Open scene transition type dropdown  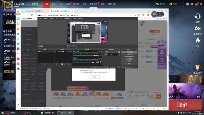(111, 52)
